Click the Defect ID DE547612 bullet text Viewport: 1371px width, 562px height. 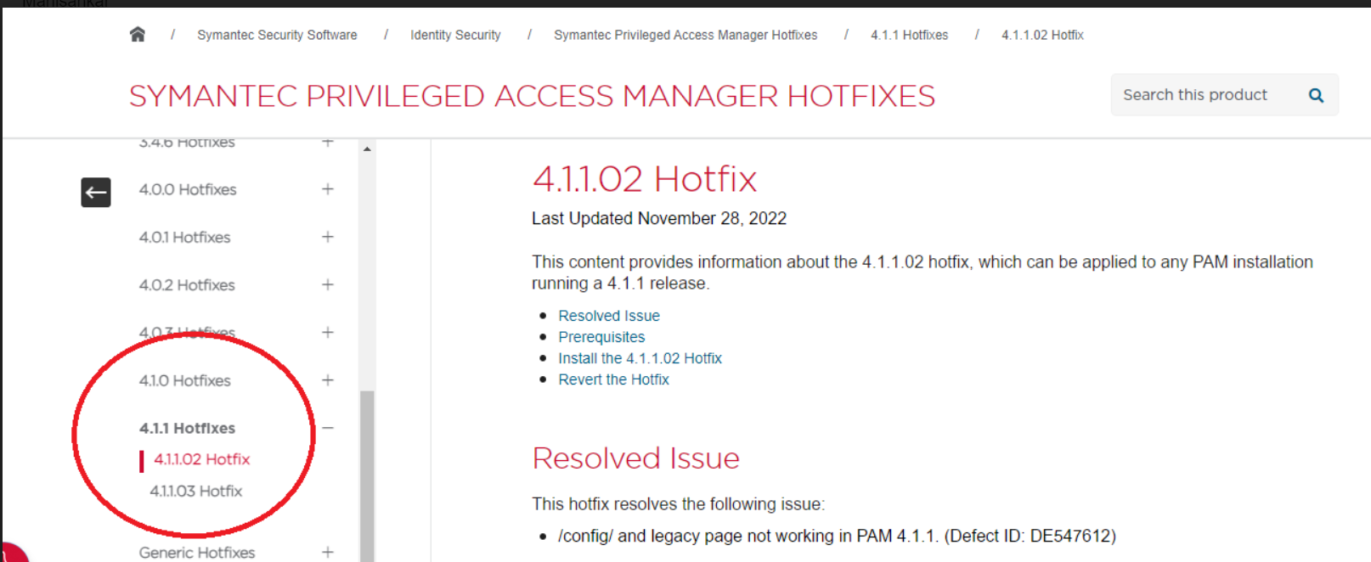(837, 536)
